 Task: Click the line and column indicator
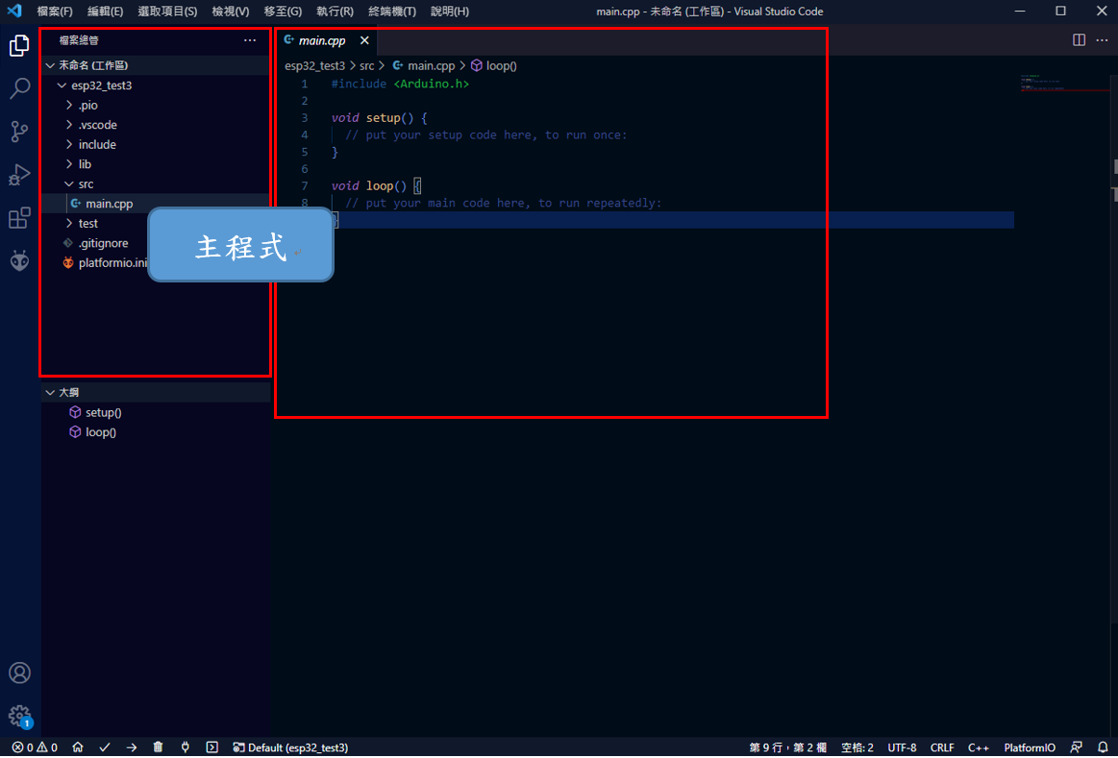(x=788, y=747)
